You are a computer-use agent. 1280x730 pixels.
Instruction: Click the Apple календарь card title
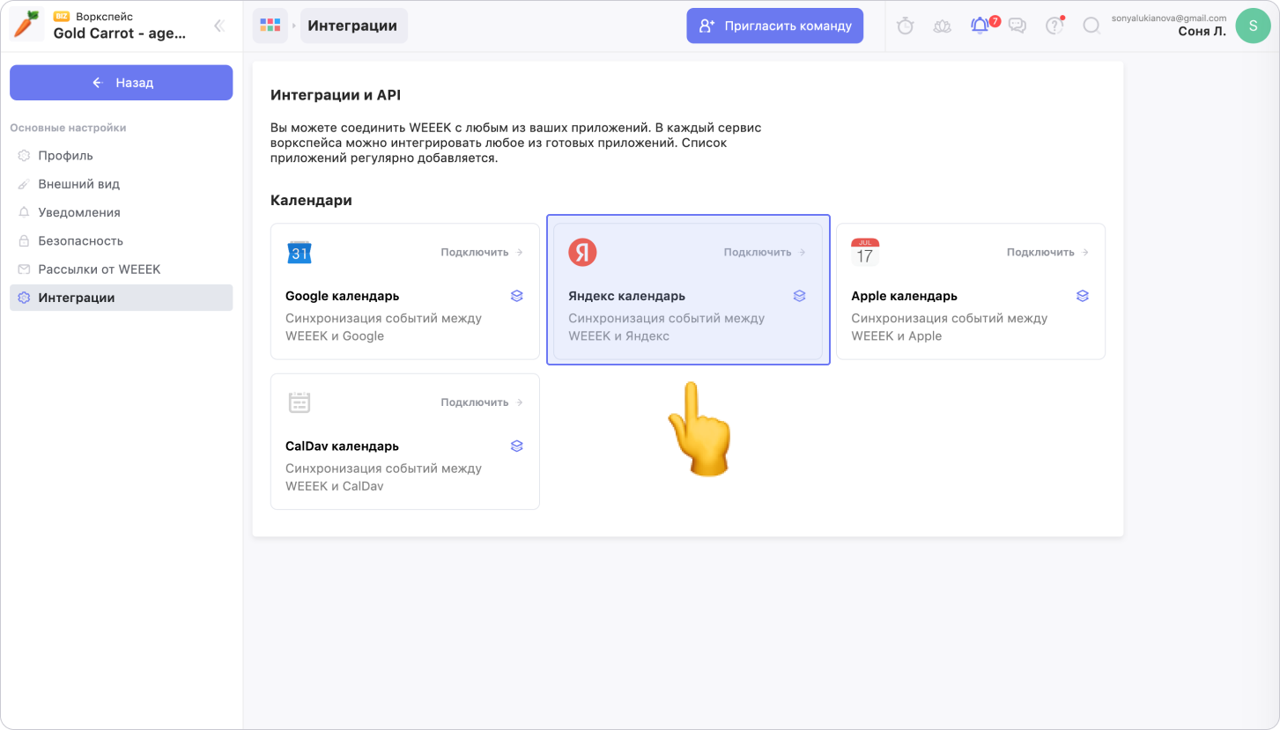[904, 296]
